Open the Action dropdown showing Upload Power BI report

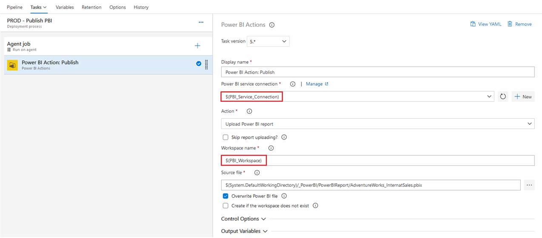pos(378,124)
